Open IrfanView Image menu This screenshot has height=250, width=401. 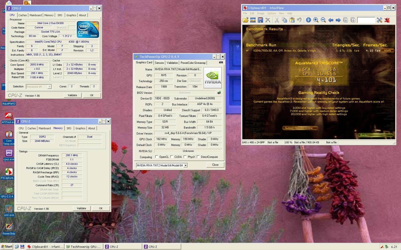click(261, 13)
